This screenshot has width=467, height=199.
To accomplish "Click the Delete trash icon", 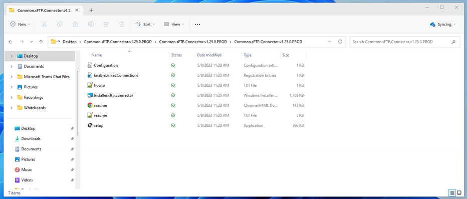I will click(x=122, y=25).
